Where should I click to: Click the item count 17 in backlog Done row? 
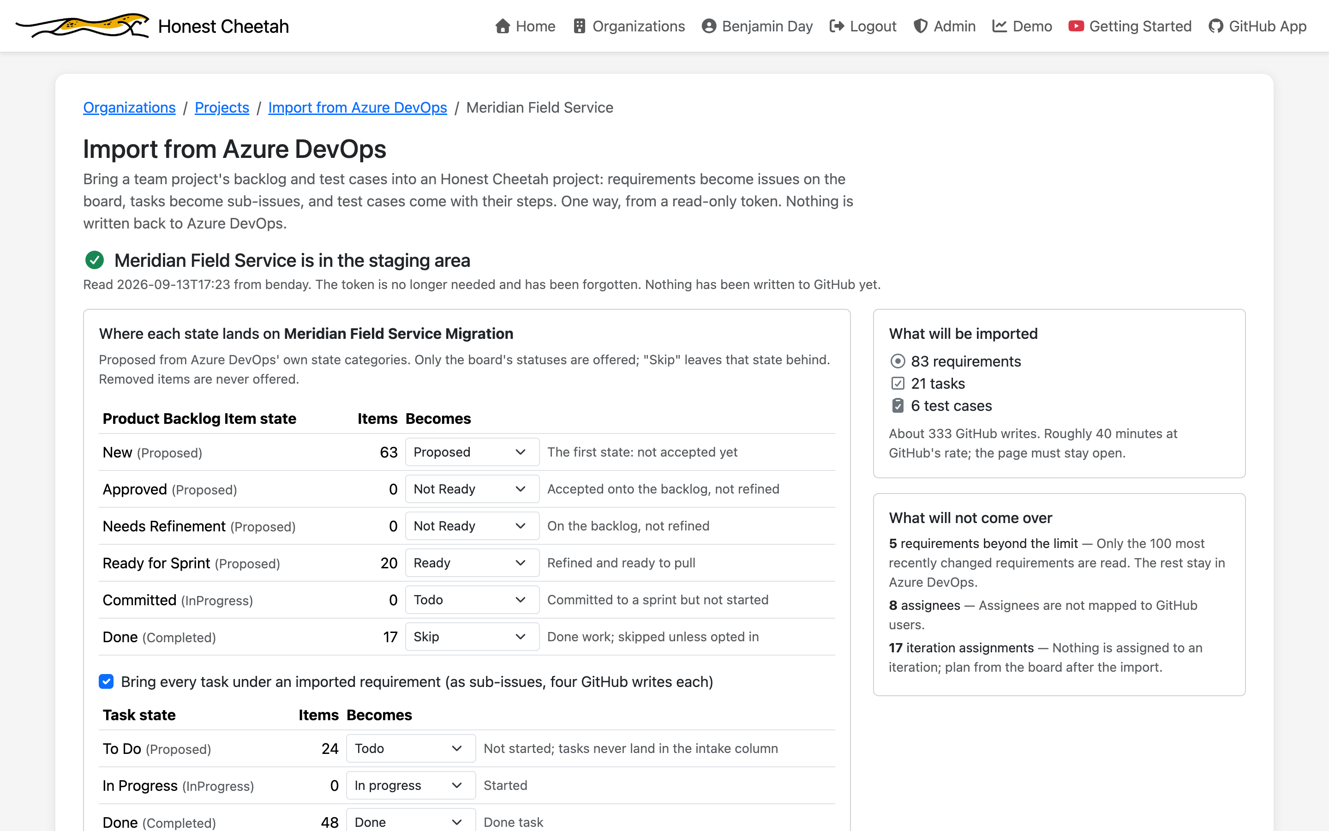390,637
